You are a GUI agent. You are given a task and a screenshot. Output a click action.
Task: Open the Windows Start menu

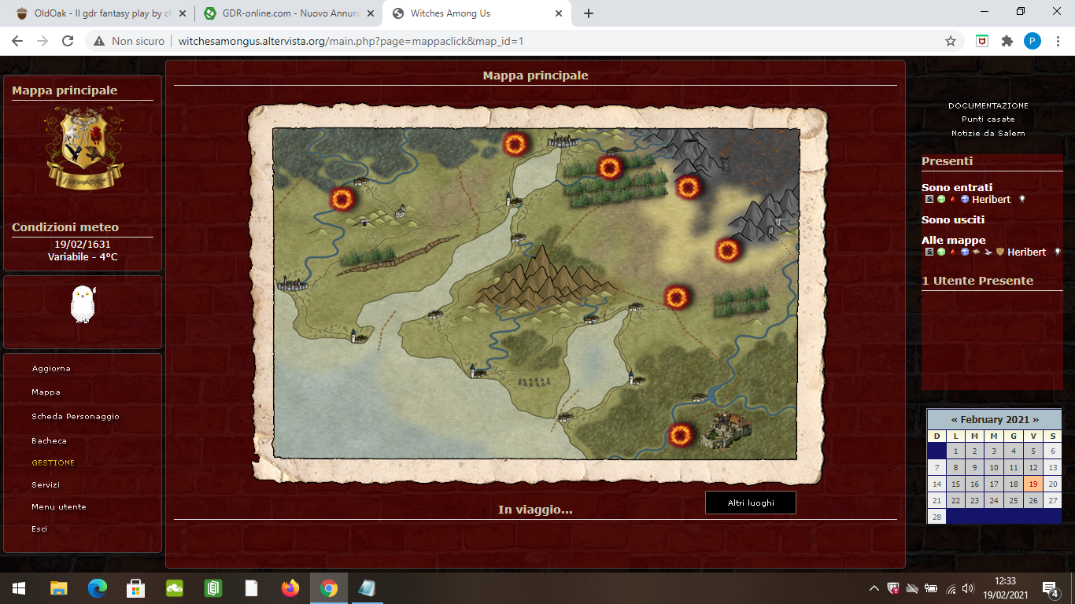pos(19,588)
